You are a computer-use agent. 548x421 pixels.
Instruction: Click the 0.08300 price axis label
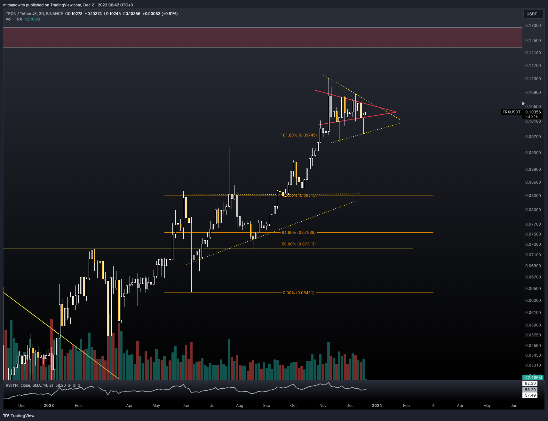[x=533, y=196]
